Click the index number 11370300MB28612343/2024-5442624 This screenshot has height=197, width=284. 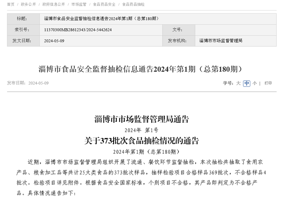[78, 30]
